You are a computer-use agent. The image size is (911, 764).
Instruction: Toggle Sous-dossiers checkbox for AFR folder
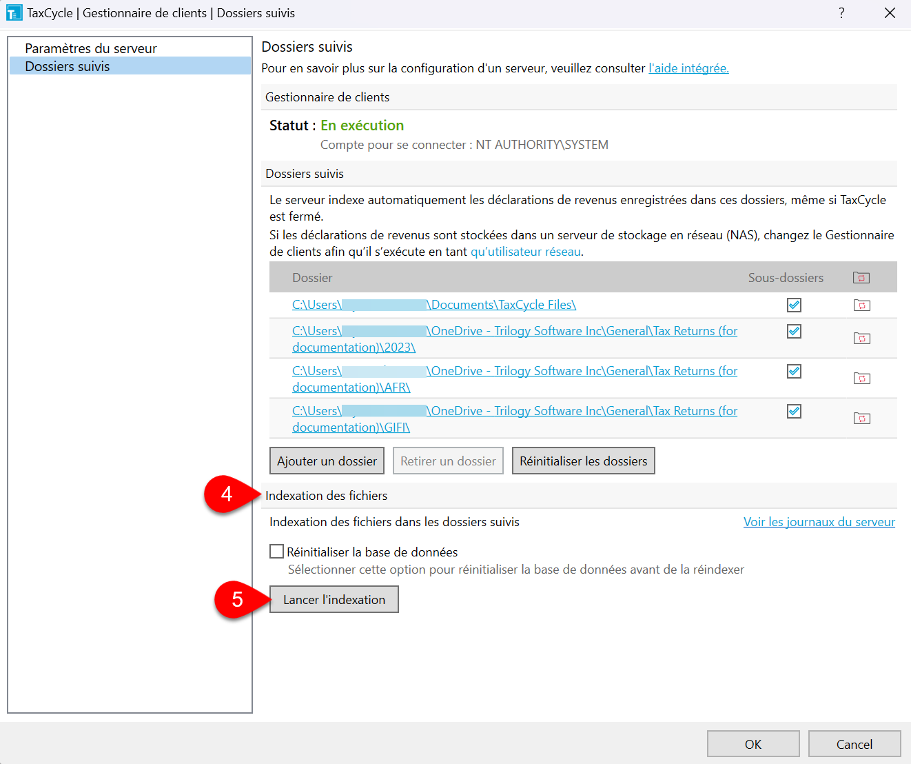(x=794, y=371)
